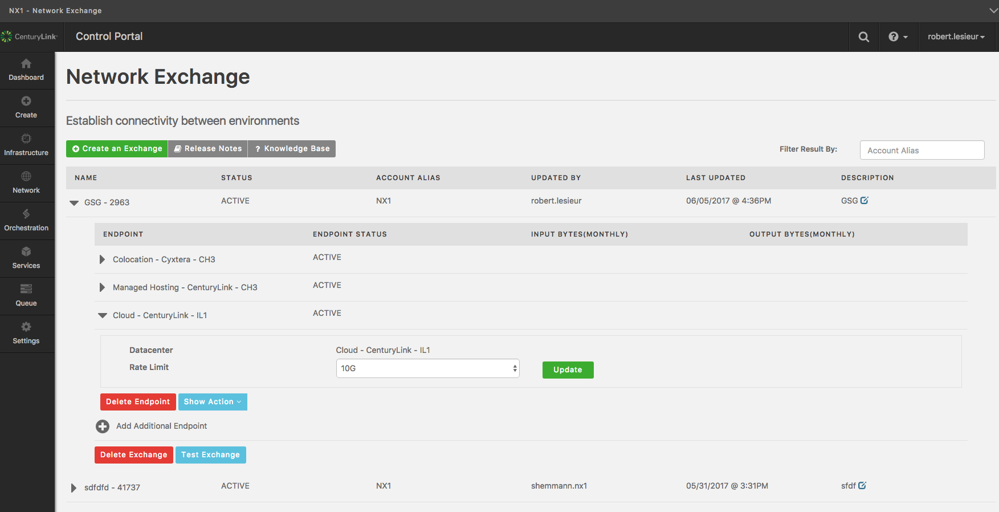Open the Rate Limit 10G dropdown
This screenshot has height=512, width=999.
(427, 368)
